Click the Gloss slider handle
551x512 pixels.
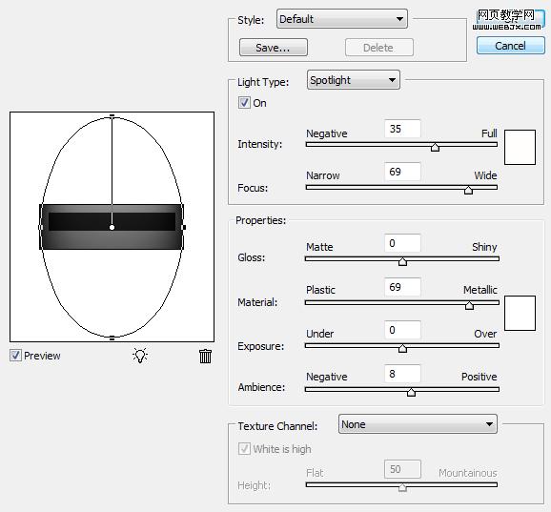[x=402, y=261]
